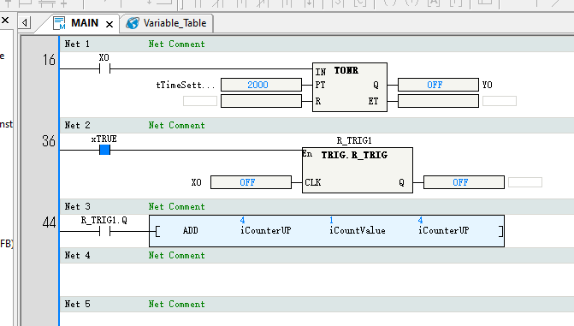Click the CLK input OFF field
This screenshot has width=574, height=326.
251,182
